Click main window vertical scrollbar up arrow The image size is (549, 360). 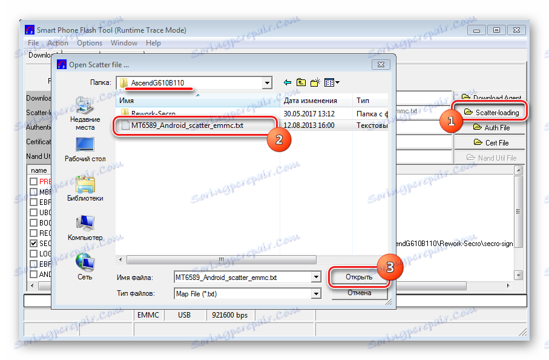pos(519,170)
